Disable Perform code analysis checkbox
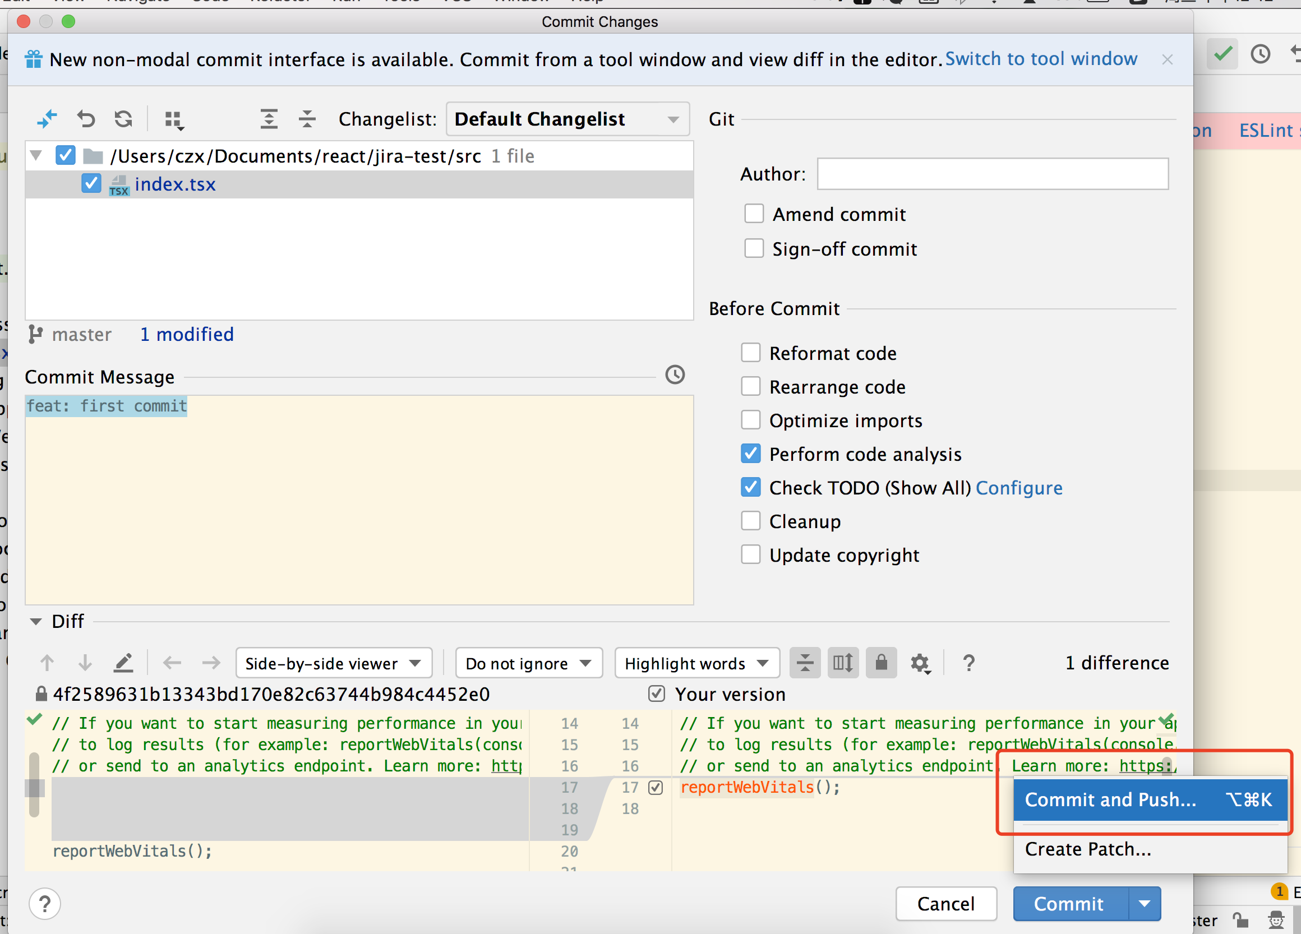This screenshot has height=934, width=1301. pyautogui.click(x=753, y=454)
